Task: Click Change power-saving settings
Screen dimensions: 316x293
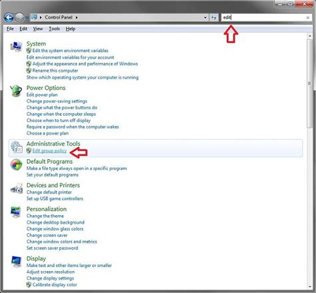Action: click(x=57, y=101)
